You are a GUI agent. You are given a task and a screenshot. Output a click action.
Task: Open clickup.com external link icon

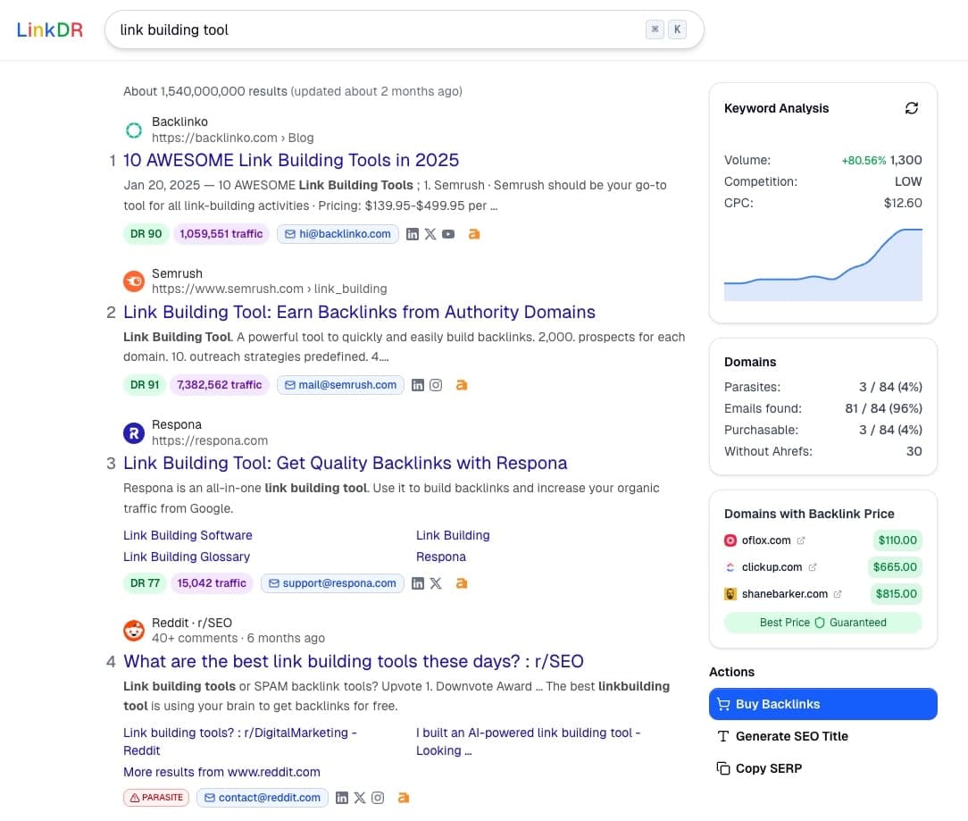(x=813, y=567)
